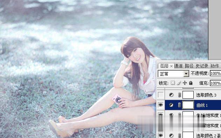The width and height of the screenshot is (221, 138).
Task: Click the mask link icon of 选取颜色 3
Action: click(179, 95)
